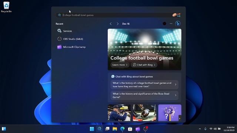Screen dimensions: 237x133
Task: Click the Chat with Bing button
Action: pos(144,65)
